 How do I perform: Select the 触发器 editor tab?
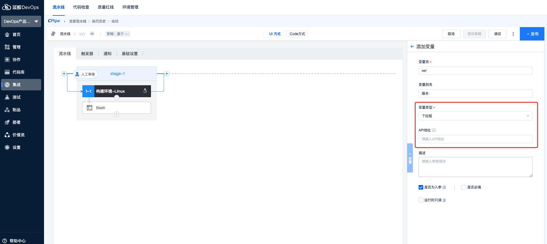pos(87,54)
